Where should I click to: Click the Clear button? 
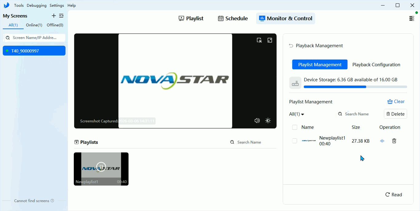pos(396,102)
